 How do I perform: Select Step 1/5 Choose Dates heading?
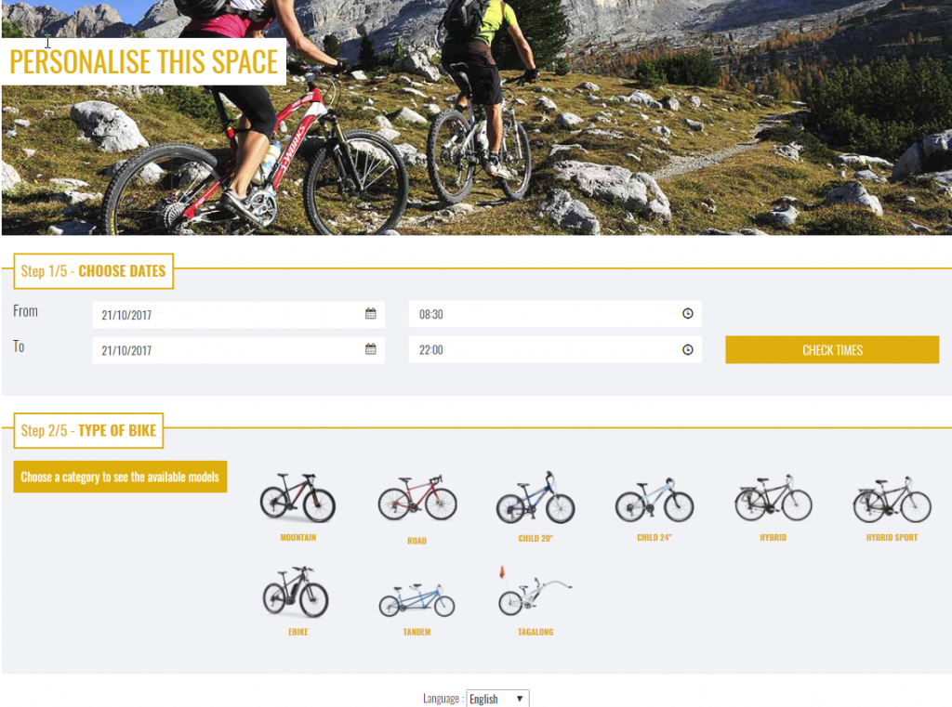pyautogui.click(x=94, y=271)
